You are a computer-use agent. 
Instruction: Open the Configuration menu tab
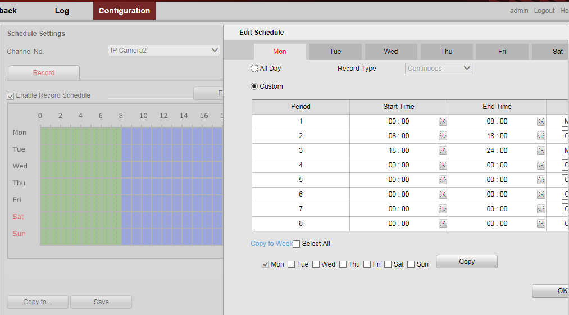click(124, 11)
